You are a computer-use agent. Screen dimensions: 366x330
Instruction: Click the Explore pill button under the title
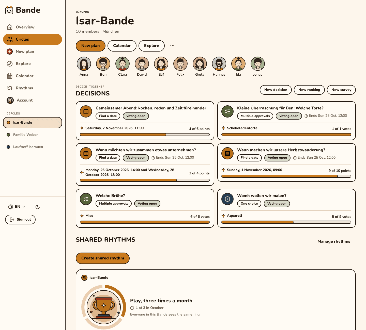151,46
